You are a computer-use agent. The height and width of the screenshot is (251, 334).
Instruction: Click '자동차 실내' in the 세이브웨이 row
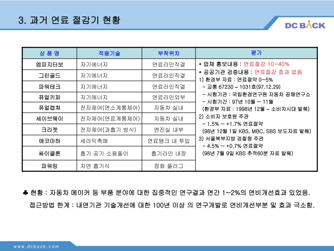coord(169,118)
